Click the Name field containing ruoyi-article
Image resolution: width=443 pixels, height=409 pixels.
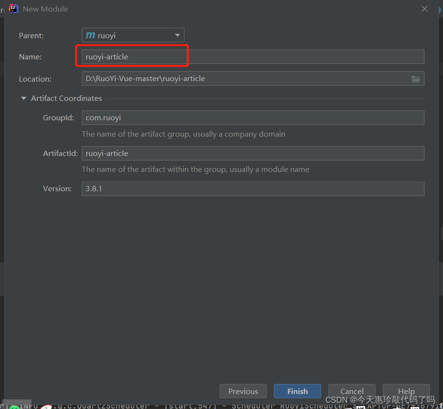click(x=253, y=56)
